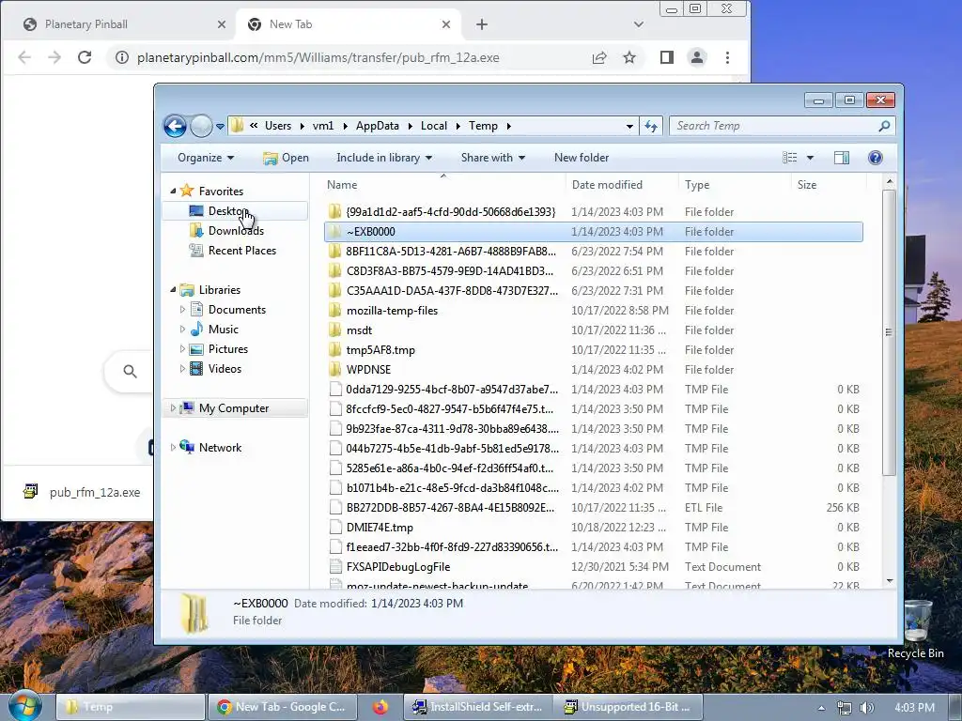This screenshot has width=962, height=721.
Task: Click Chrome reload button
Action: (x=85, y=57)
